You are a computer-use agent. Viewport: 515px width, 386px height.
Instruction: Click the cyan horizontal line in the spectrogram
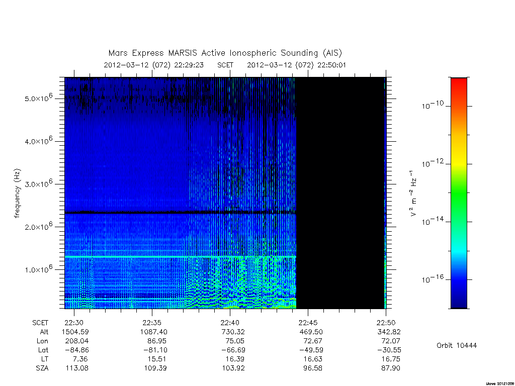pyautogui.click(x=181, y=256)
